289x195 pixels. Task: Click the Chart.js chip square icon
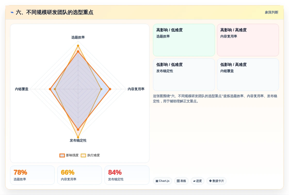tap(157, 181)
